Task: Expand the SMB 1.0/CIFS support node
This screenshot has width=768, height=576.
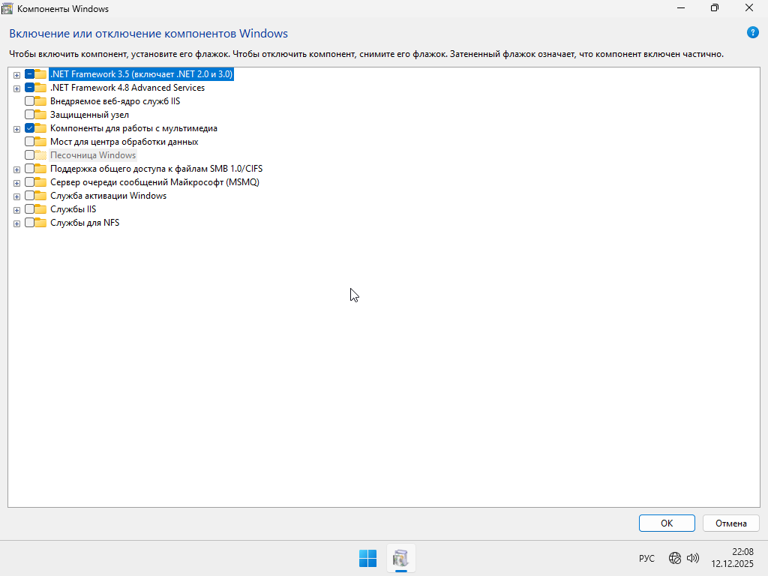Action: (x=16, y=169)
